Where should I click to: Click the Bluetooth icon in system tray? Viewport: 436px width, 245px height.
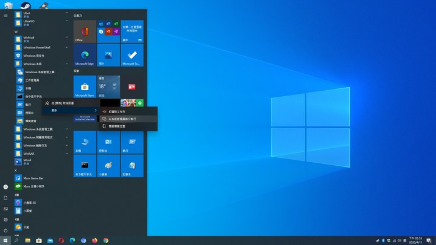coord(383,241)
